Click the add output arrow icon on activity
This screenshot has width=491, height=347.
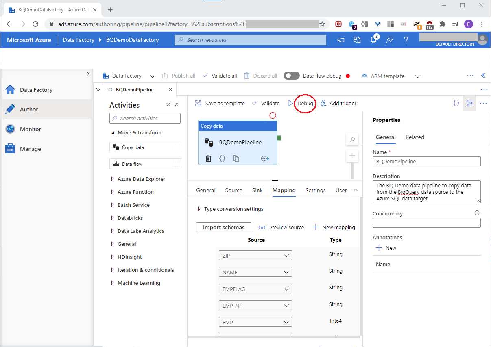265,158
